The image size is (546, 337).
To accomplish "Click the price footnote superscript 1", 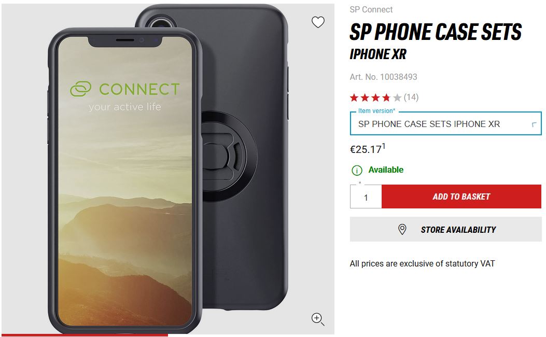I will [x=383, y=146].
